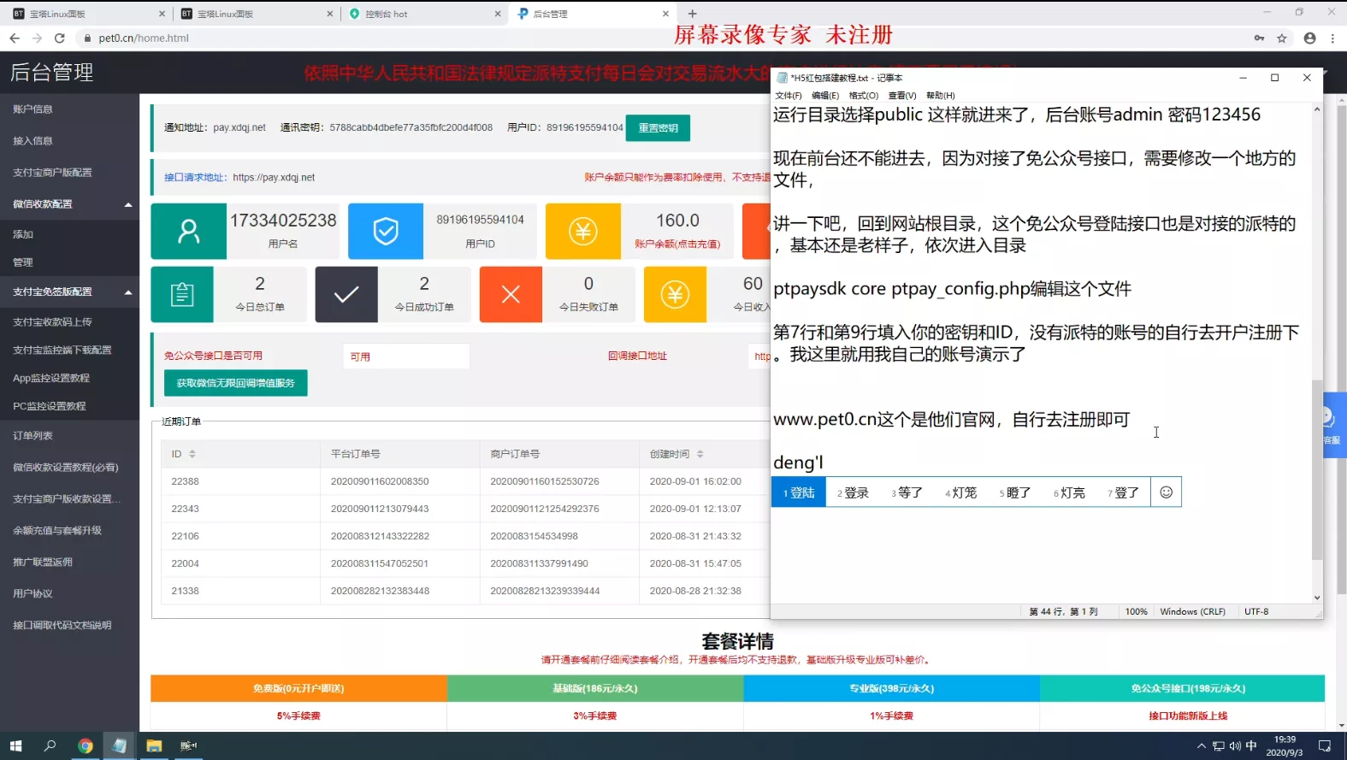This screenshot has height=760, width=1347.
Task: Open the Chrome profile avatar icon
Action: click(1309, 38)
